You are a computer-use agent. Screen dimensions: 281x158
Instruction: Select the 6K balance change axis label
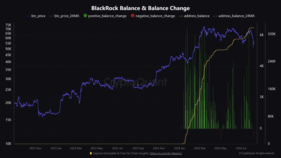click(262, 35)
